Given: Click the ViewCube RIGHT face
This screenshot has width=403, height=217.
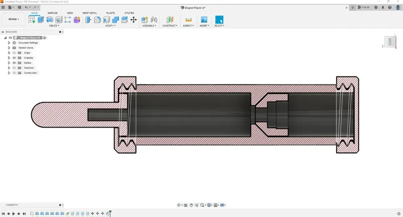Looking at the screenshot, I should (x=389, y=42).
